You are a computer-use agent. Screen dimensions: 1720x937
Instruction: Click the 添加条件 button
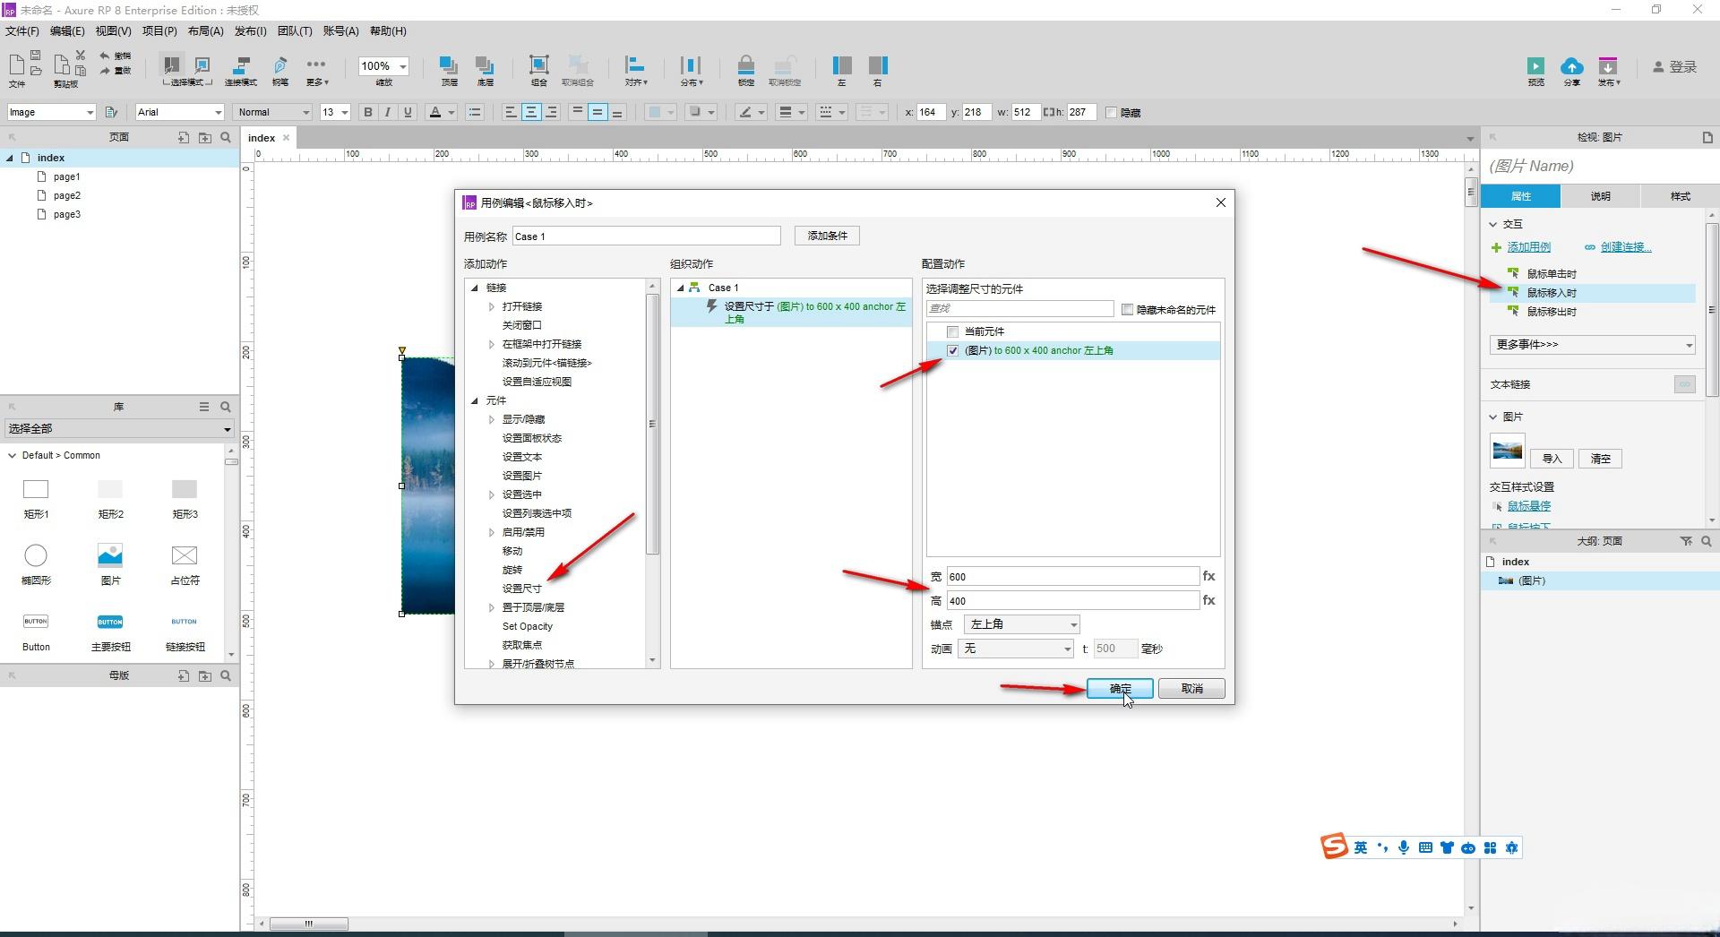tap(827, 236)
